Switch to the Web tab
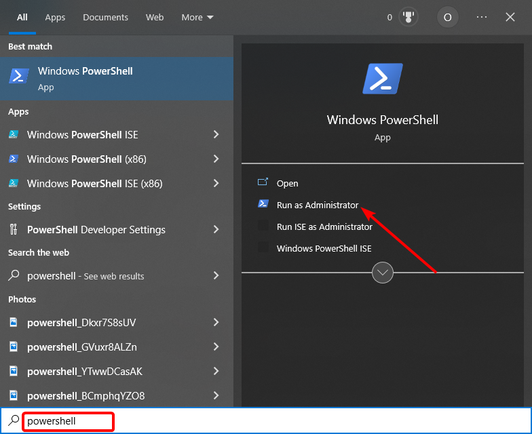This screenshot has width=532, height=434. pyautogui.click(x=155, y=18)
